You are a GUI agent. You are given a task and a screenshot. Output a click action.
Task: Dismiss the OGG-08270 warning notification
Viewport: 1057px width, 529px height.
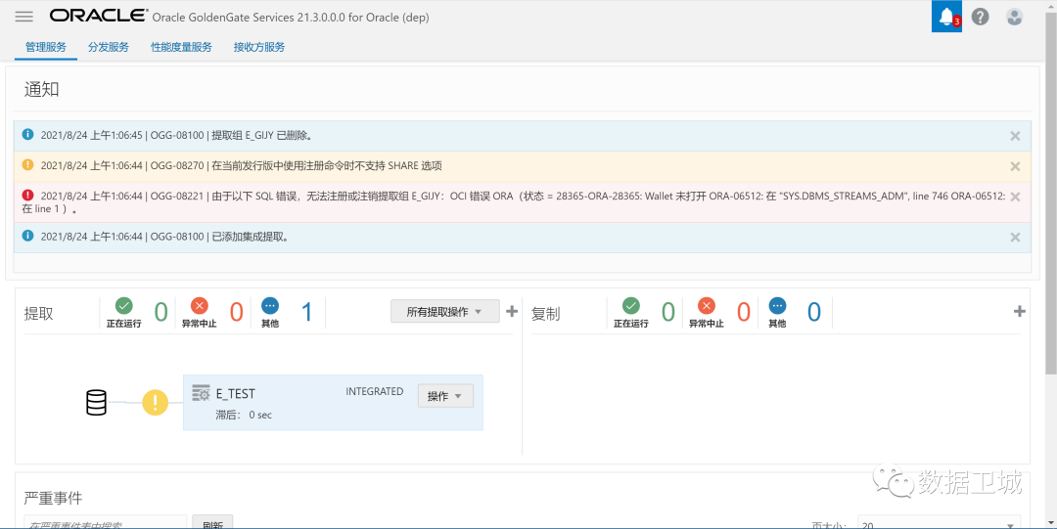point(1015,166)
